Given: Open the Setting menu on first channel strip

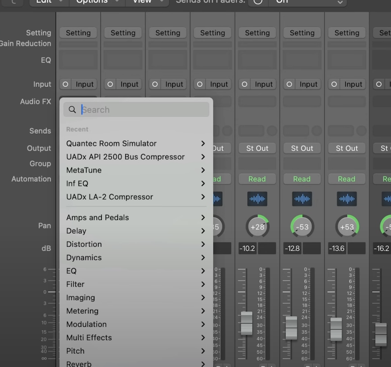Looking at the screenshot, I should tap(78, 33).
